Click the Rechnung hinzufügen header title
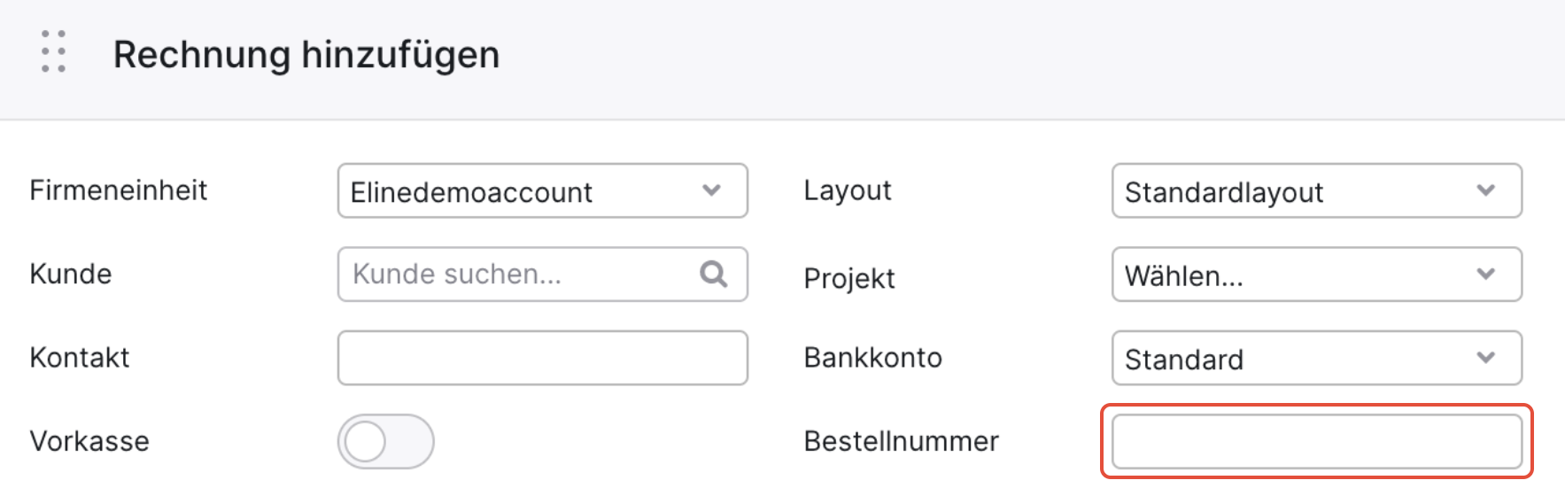 pos(306,55)
